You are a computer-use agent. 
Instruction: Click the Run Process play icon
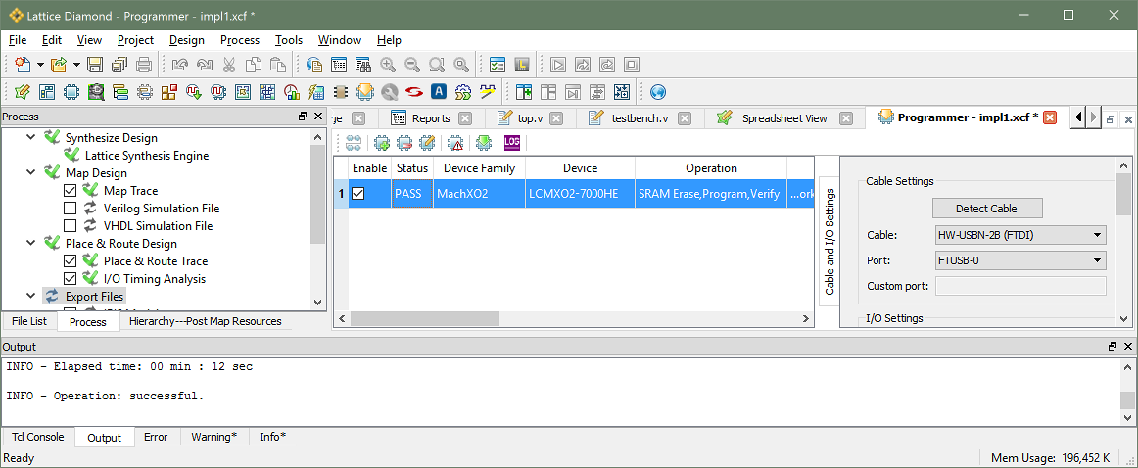(x=557, y=65)
